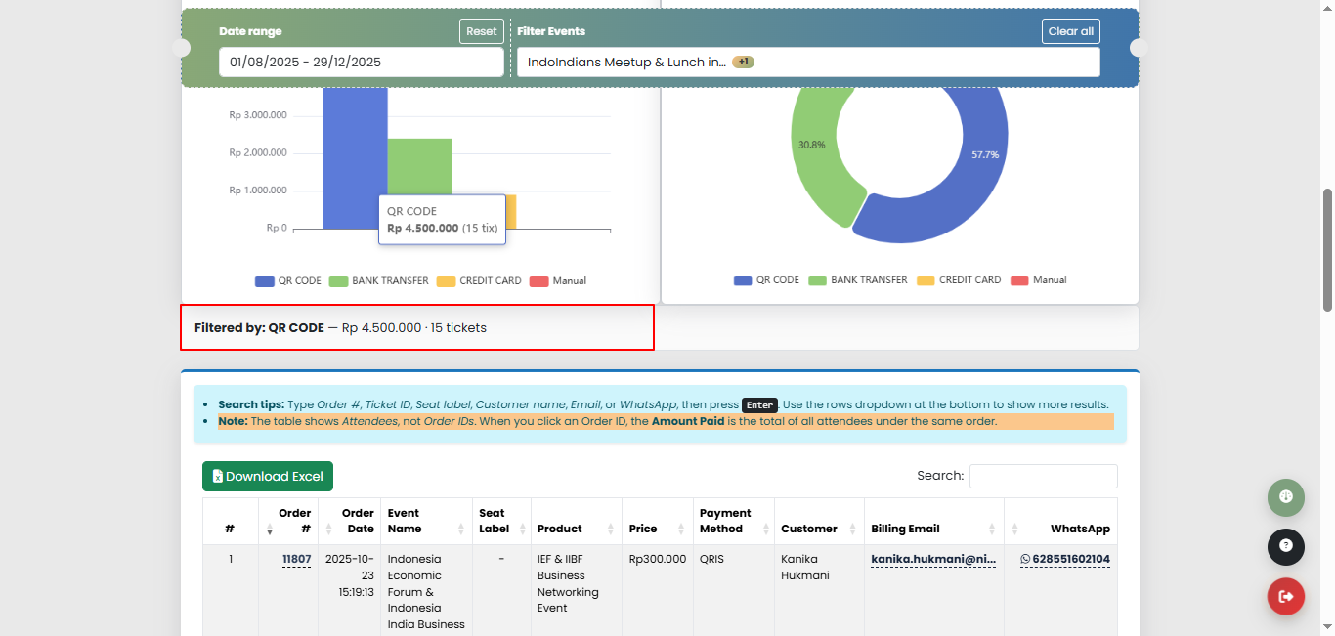Image resolution: width=1335 pixels, height=636 pixels.
Task: Sort by Price column arrows
Action: [681, 529]
